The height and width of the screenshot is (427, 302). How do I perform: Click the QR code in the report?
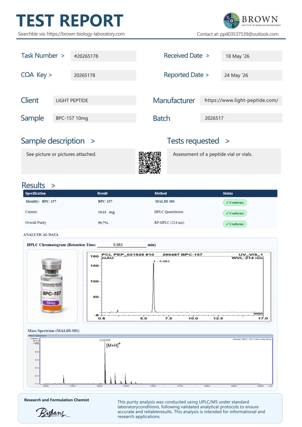(x=150, y=163)
